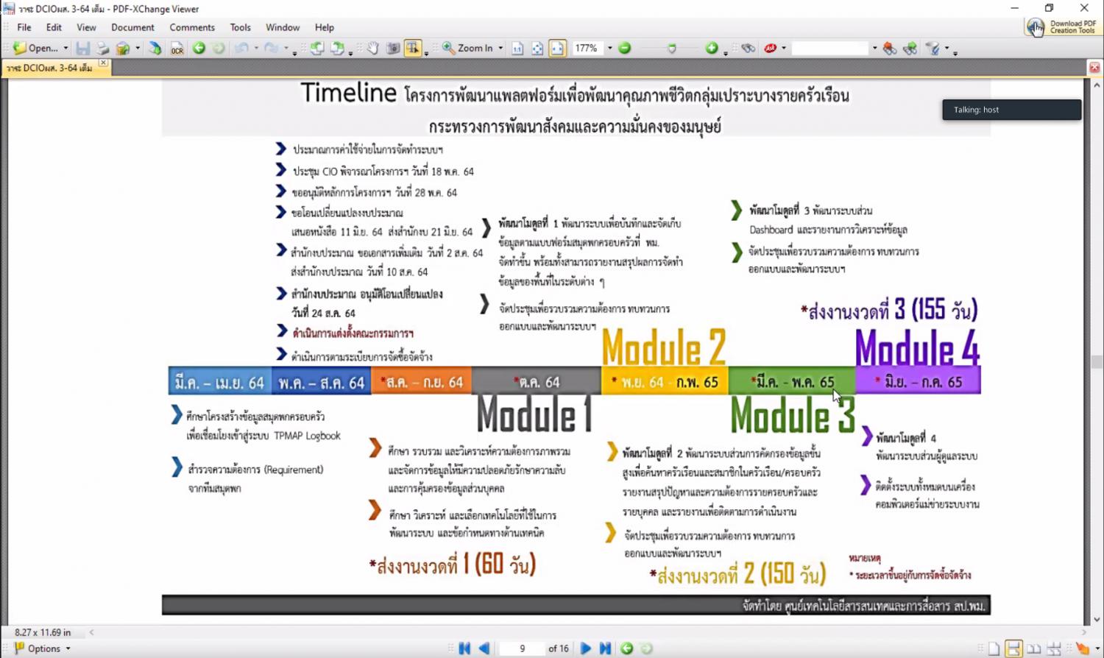Open the email icon's dropdown arrow
Image resolution: width=1104 pixels, height=658 pixels.
138,48
